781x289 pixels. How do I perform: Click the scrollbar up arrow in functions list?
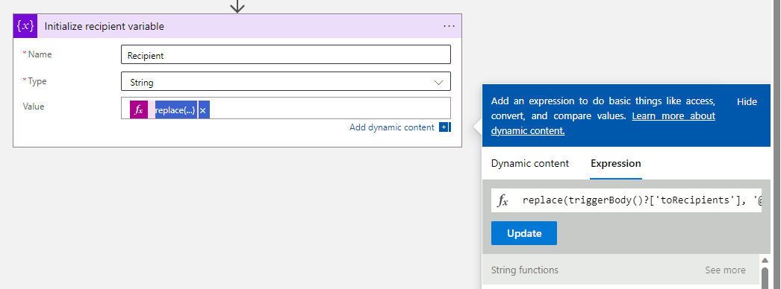point(765,260)
